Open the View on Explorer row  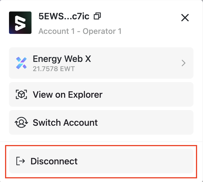pyautogui.click(x=101, y=95)
